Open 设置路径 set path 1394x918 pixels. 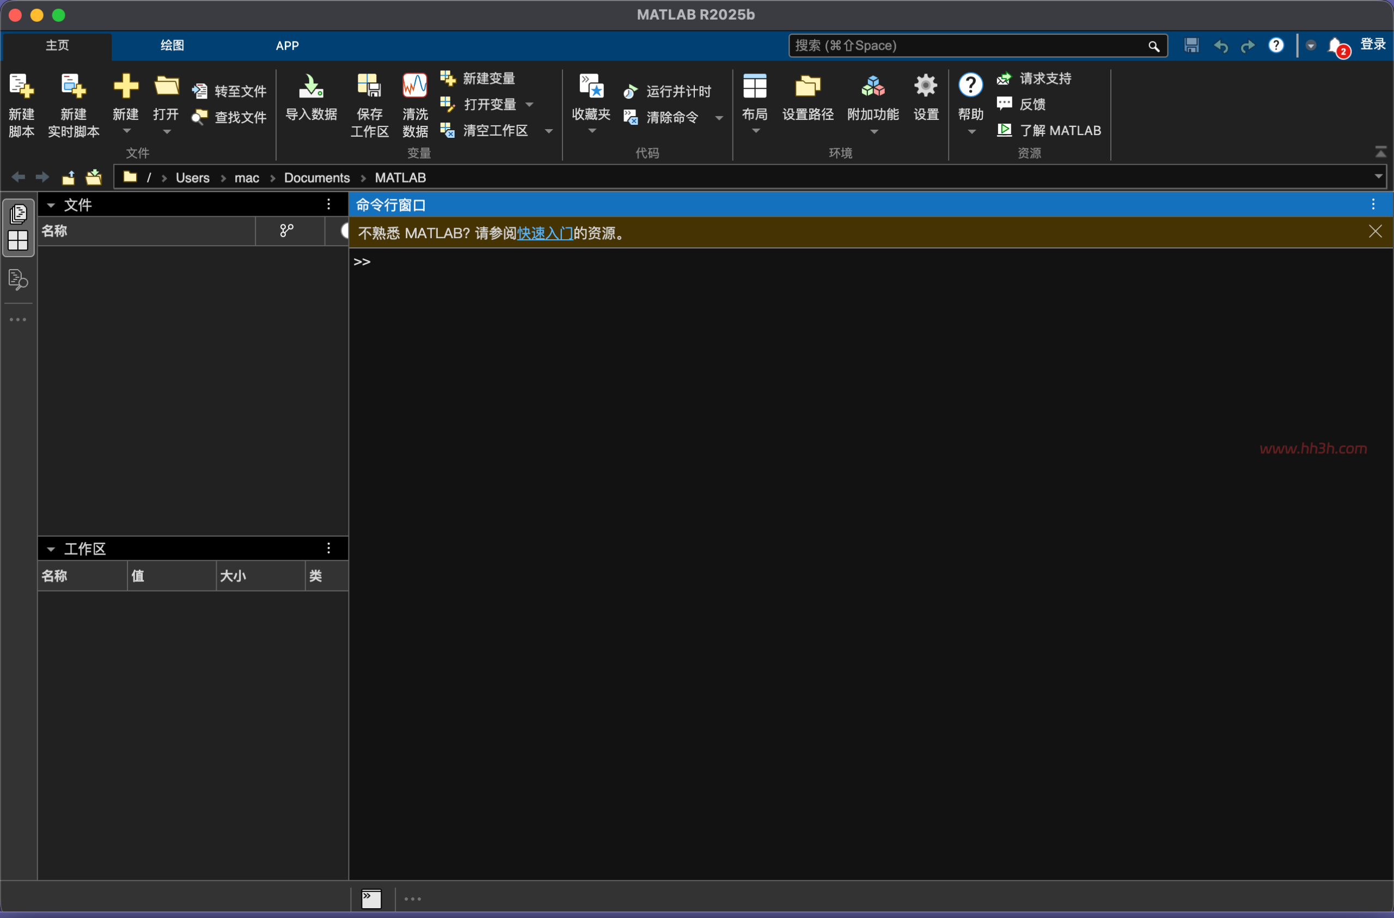point(808,98)
